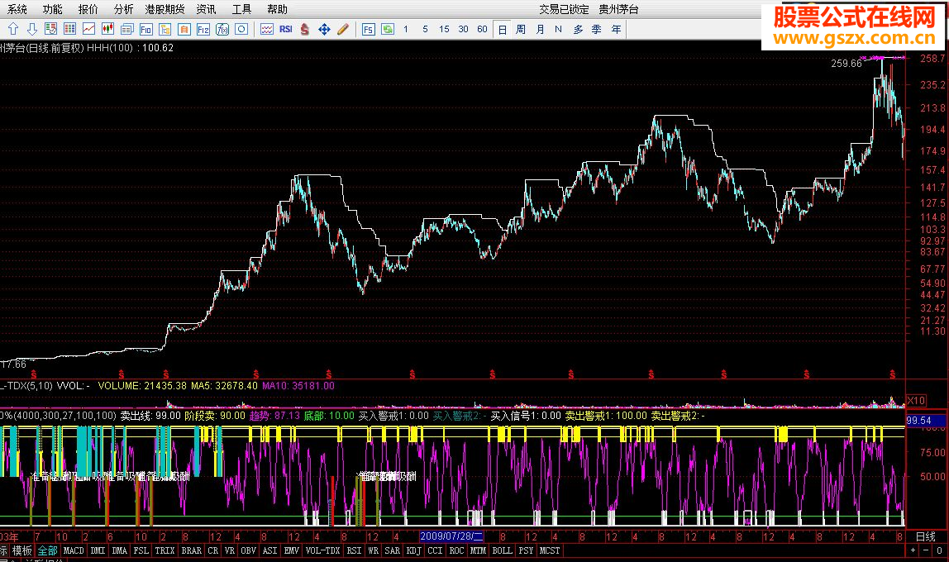Click the green refresh arrows icon
Viewport: 949px width, 562px height.
click(x=388, y=29)
